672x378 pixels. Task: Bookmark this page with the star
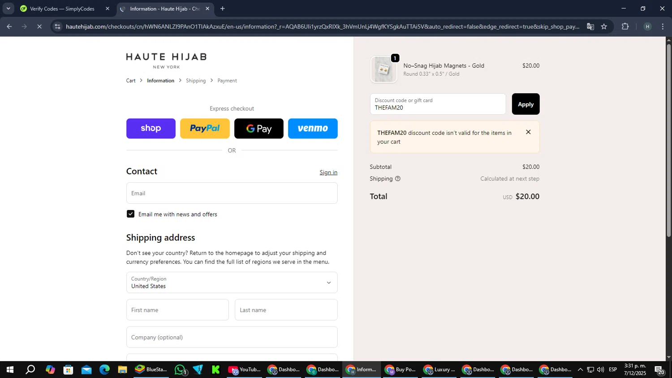tap(604, 26)
